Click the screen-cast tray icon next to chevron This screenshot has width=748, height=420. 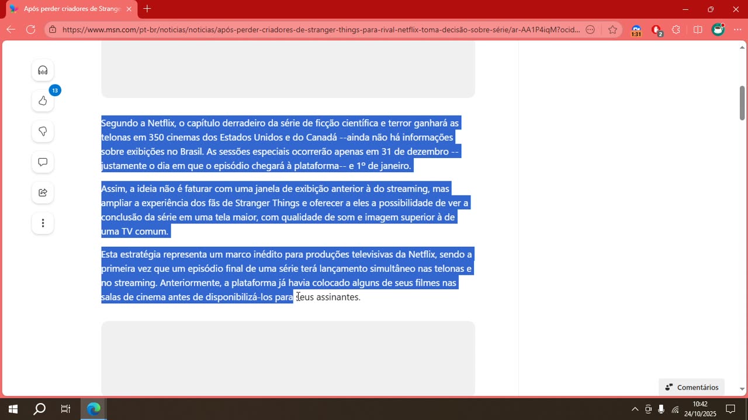point(648,409)
